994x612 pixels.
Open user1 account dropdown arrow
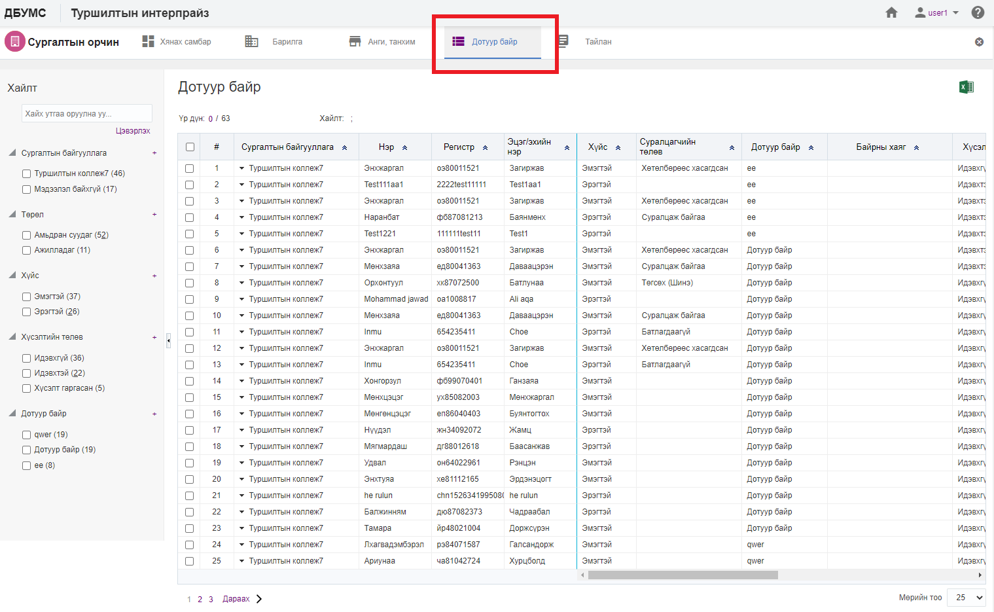(x=956, y=13)
